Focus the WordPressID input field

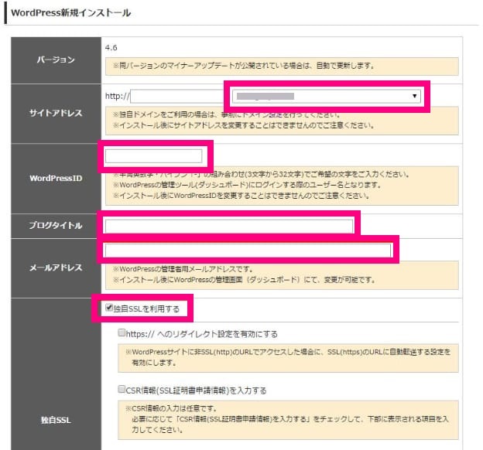154,156
